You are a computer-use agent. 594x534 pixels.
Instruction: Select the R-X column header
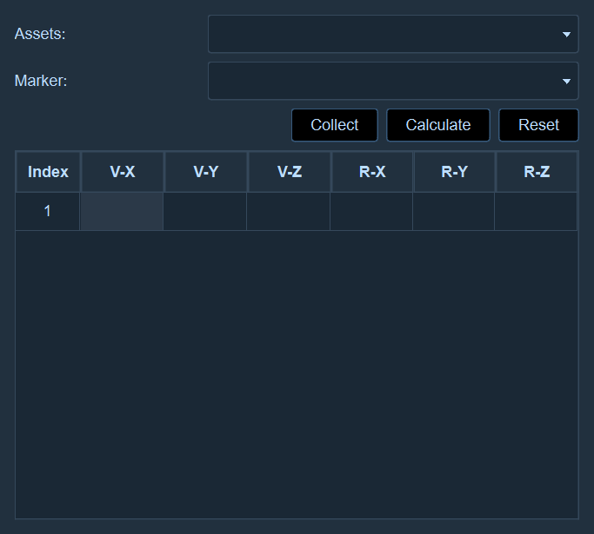(372, 172)
